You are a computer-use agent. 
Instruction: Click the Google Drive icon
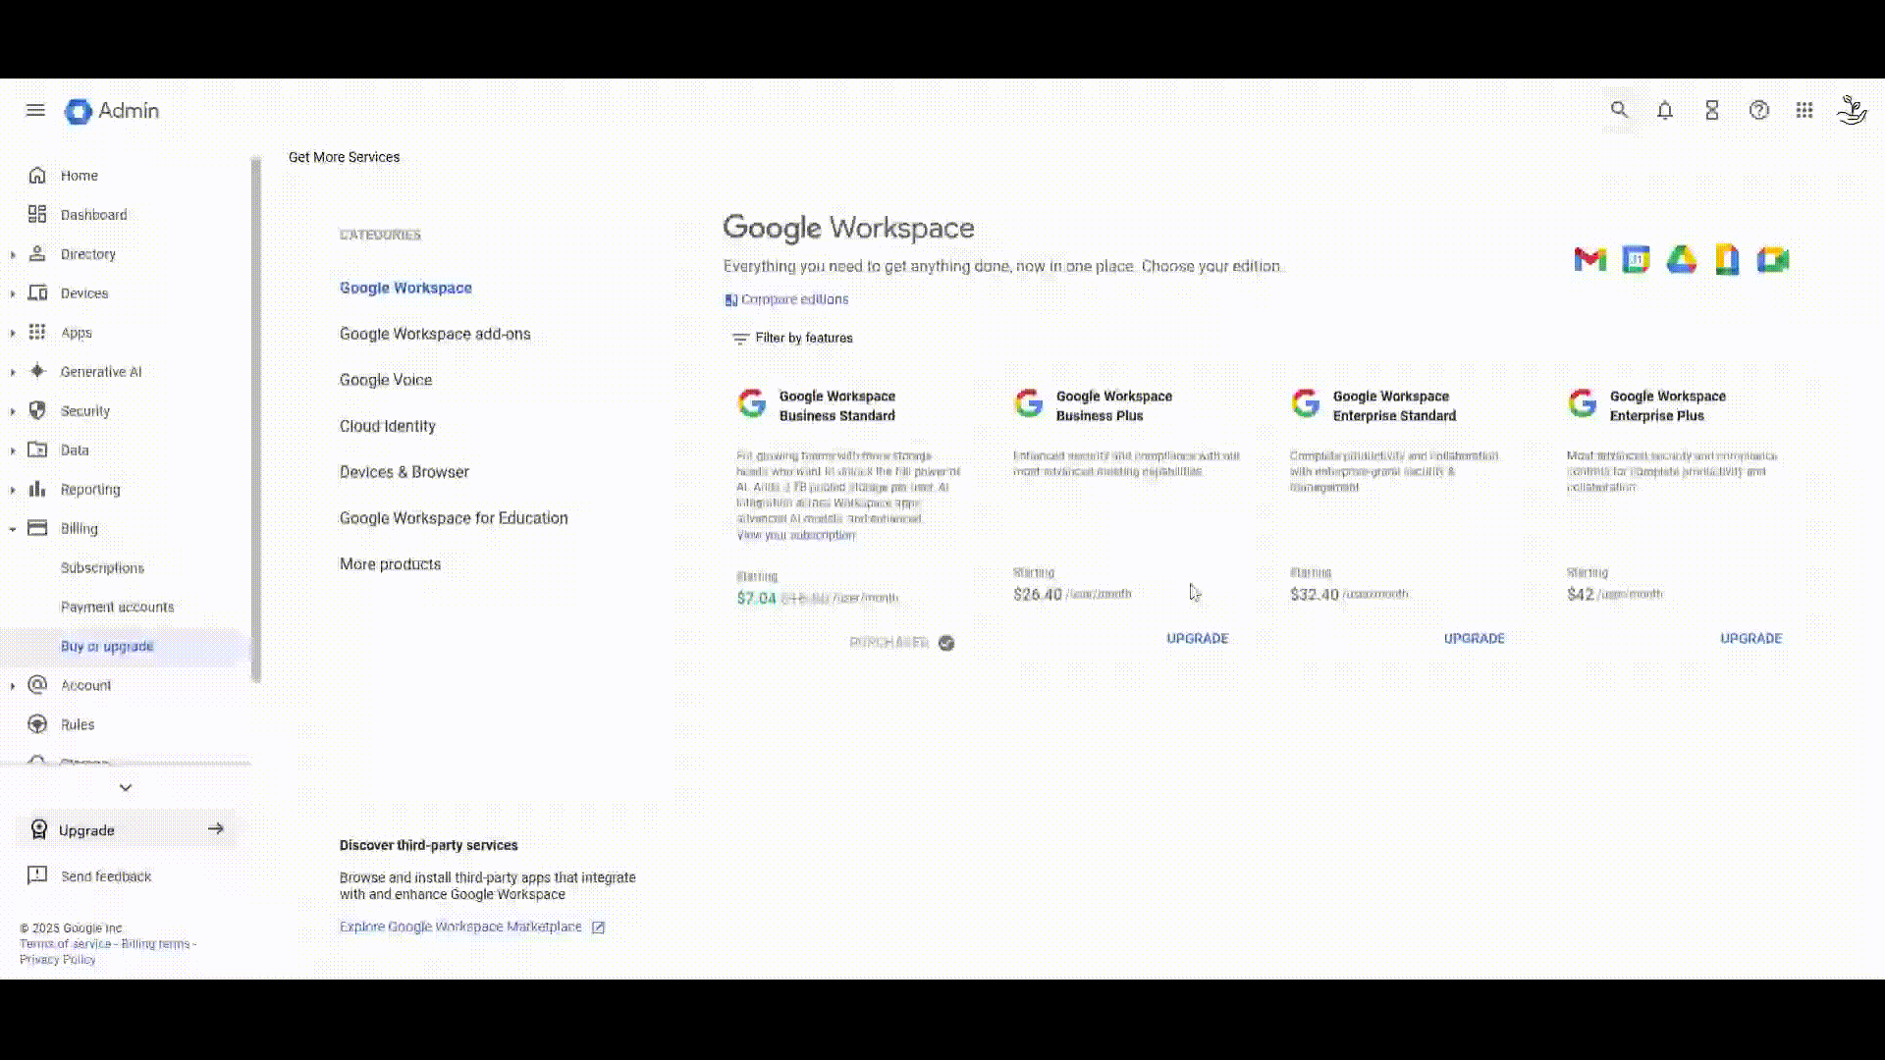point(1682,260)
